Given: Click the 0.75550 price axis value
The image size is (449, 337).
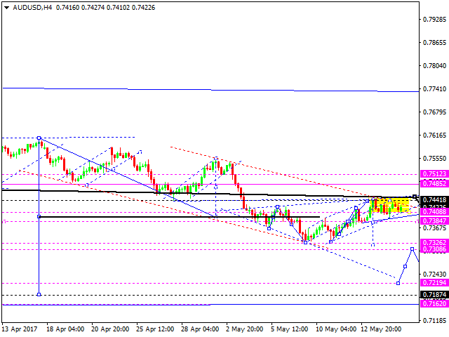Looking at the screenshot, I should tap(434, 159).
